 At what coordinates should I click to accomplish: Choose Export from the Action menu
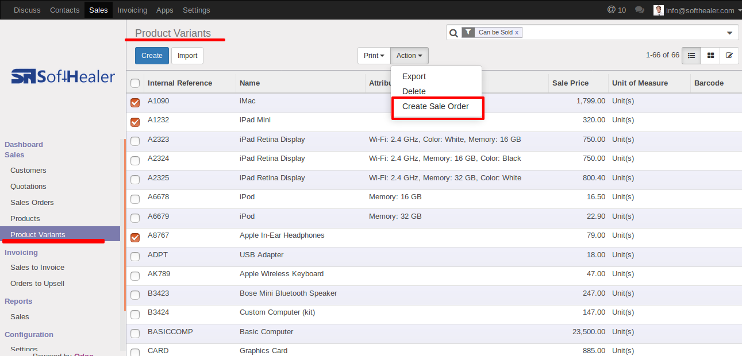[414, 76]
